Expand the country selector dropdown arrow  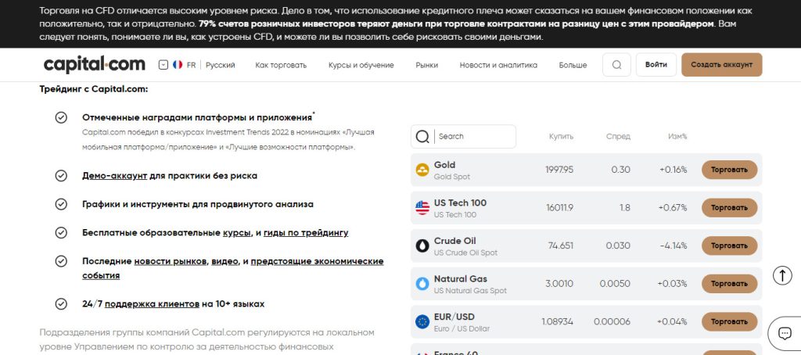[x=163, y=65]
